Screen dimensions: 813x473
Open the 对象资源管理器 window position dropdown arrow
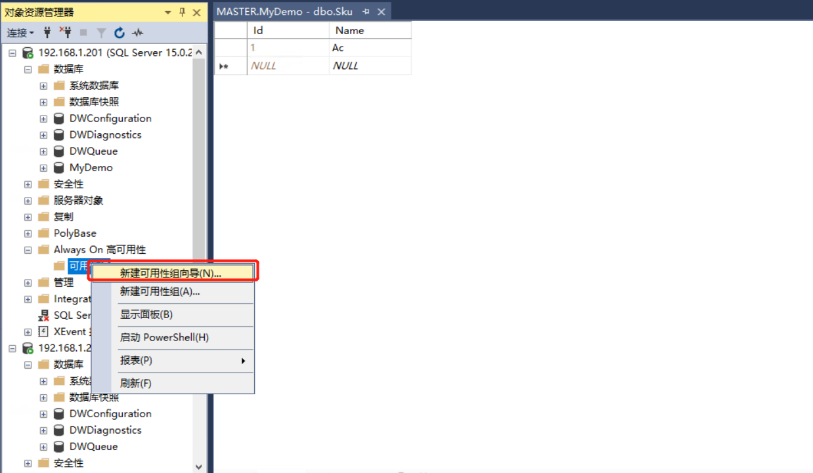point(167,12)
